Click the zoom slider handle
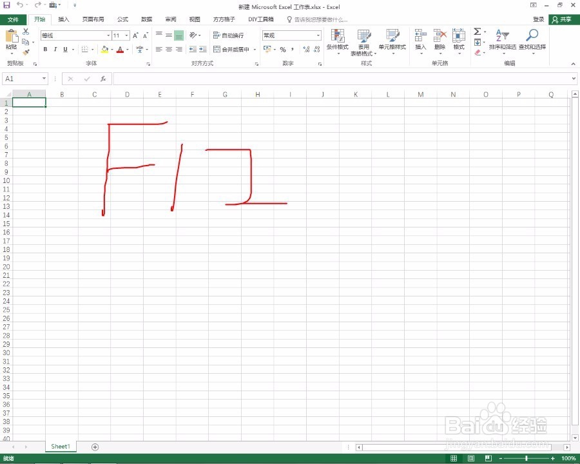This screenshot has height=464, width=580. click(527, 458)
